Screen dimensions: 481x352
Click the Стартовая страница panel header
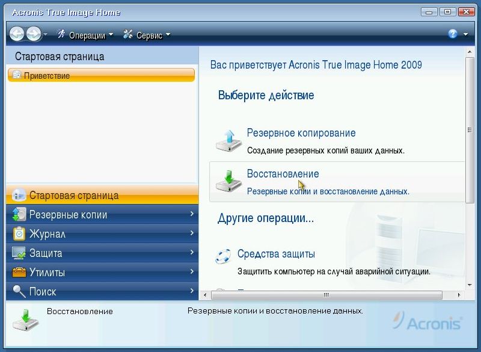[x=102, y=56]
